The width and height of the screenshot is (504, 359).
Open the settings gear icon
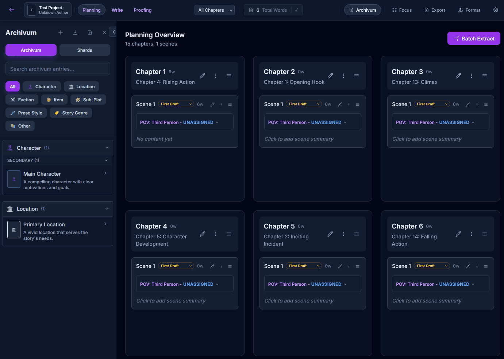coord(496,10)
